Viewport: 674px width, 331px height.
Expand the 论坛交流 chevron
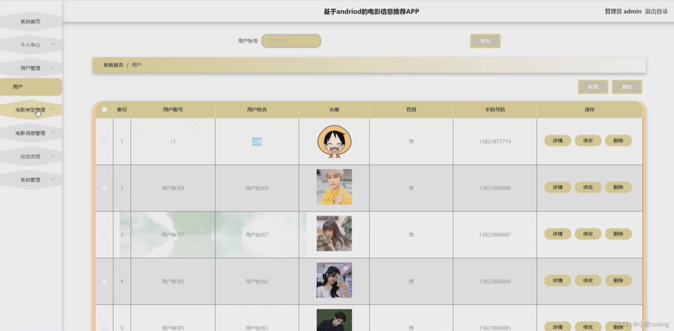[53, 156]
